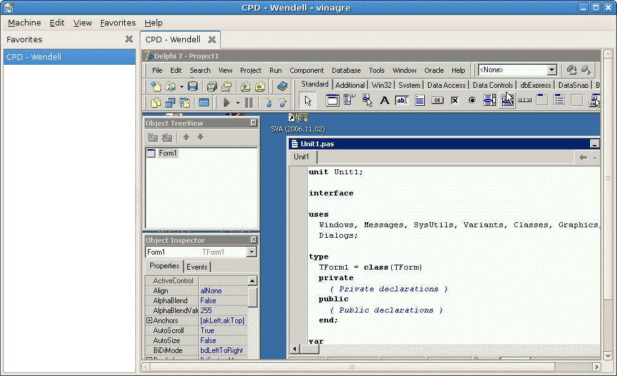The height and width of the screenshot is (376, 617).
Task: Click the Open file toolbar icon
Action: click(170, 87)
